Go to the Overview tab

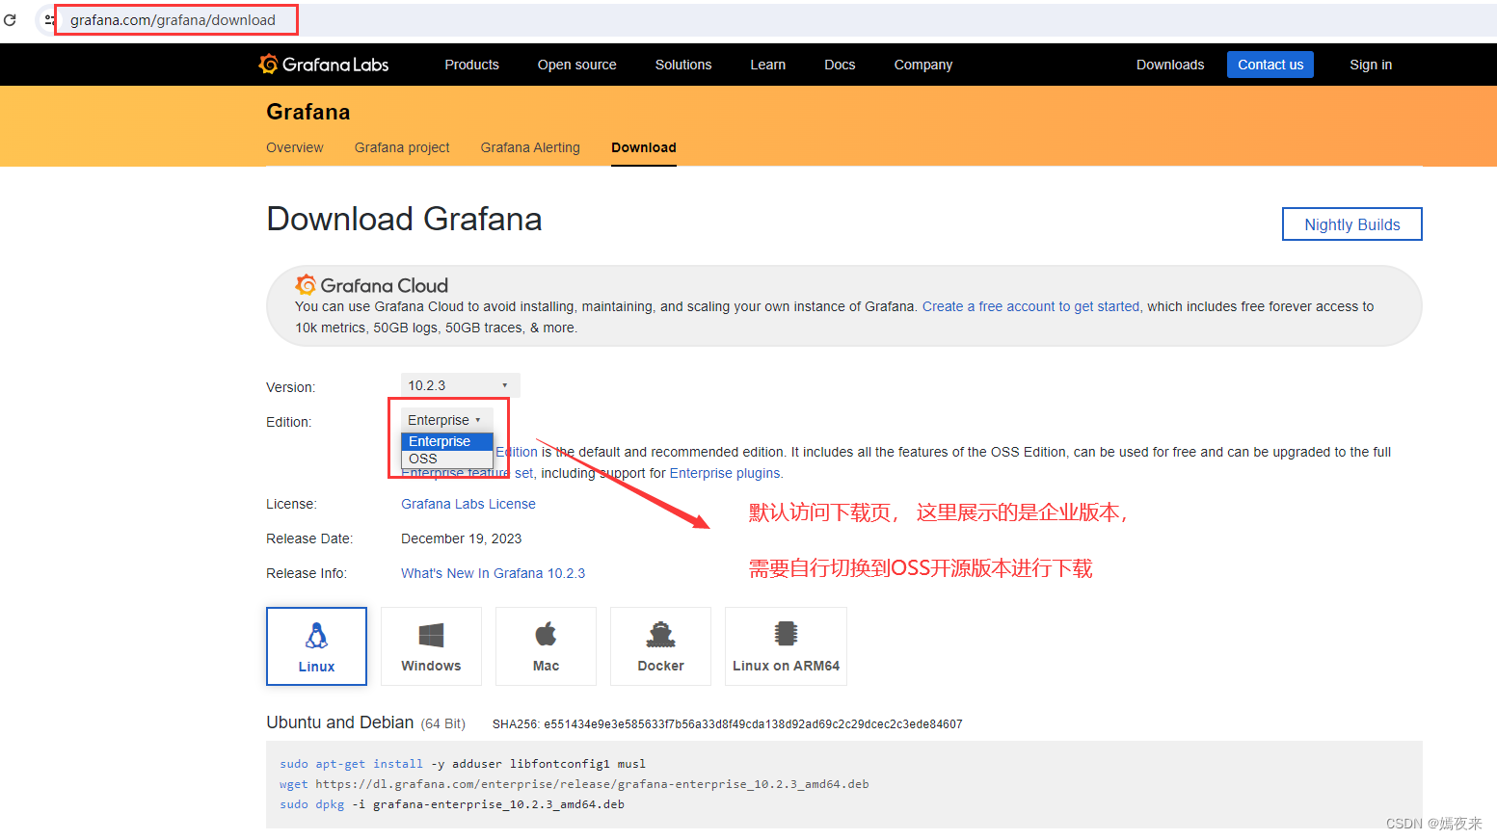tap(294, 147)
